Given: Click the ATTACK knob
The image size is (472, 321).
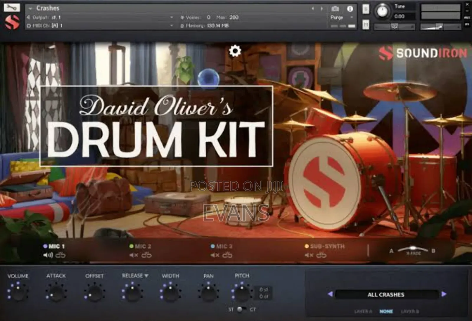Looking at the screenshot, I should (x=56, y=292).
